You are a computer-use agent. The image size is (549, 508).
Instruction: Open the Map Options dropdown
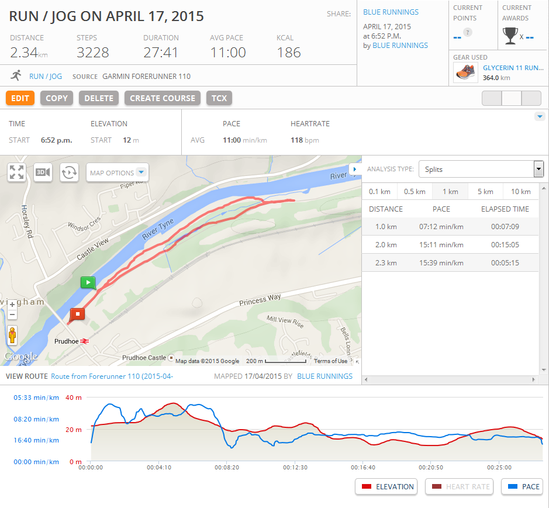[118, 172]
